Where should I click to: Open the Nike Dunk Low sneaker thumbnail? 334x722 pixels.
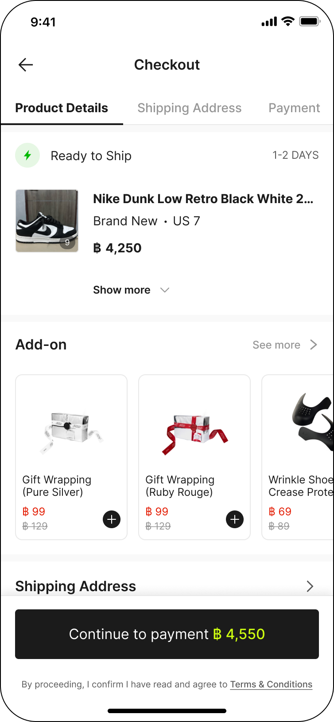(47, 220)
